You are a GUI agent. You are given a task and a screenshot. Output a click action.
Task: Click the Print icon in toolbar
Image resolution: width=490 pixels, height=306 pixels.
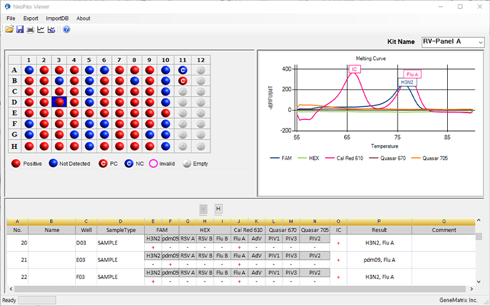point(30,29)
